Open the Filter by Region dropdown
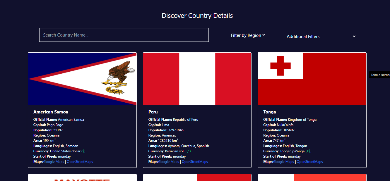The image size is (390, 181). [x=248, y=35]
